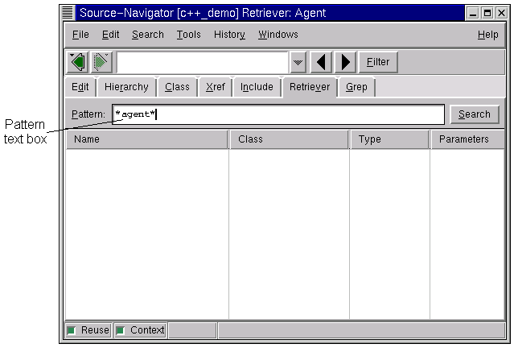Open the Search menu
The width and height of the screenshot is (514, 348).
(x=148, y=35)
